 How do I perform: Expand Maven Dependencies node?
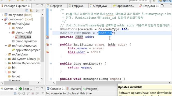(x=6, y=63)
